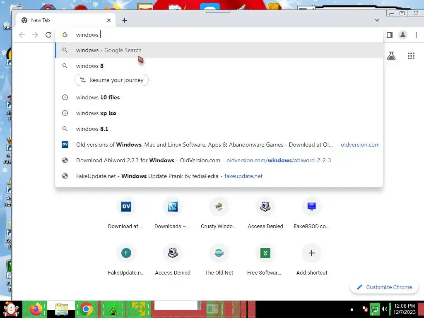424x318 pixels.
Task: Open the Crusty Windo... shortcut
Action: (219, 214)
